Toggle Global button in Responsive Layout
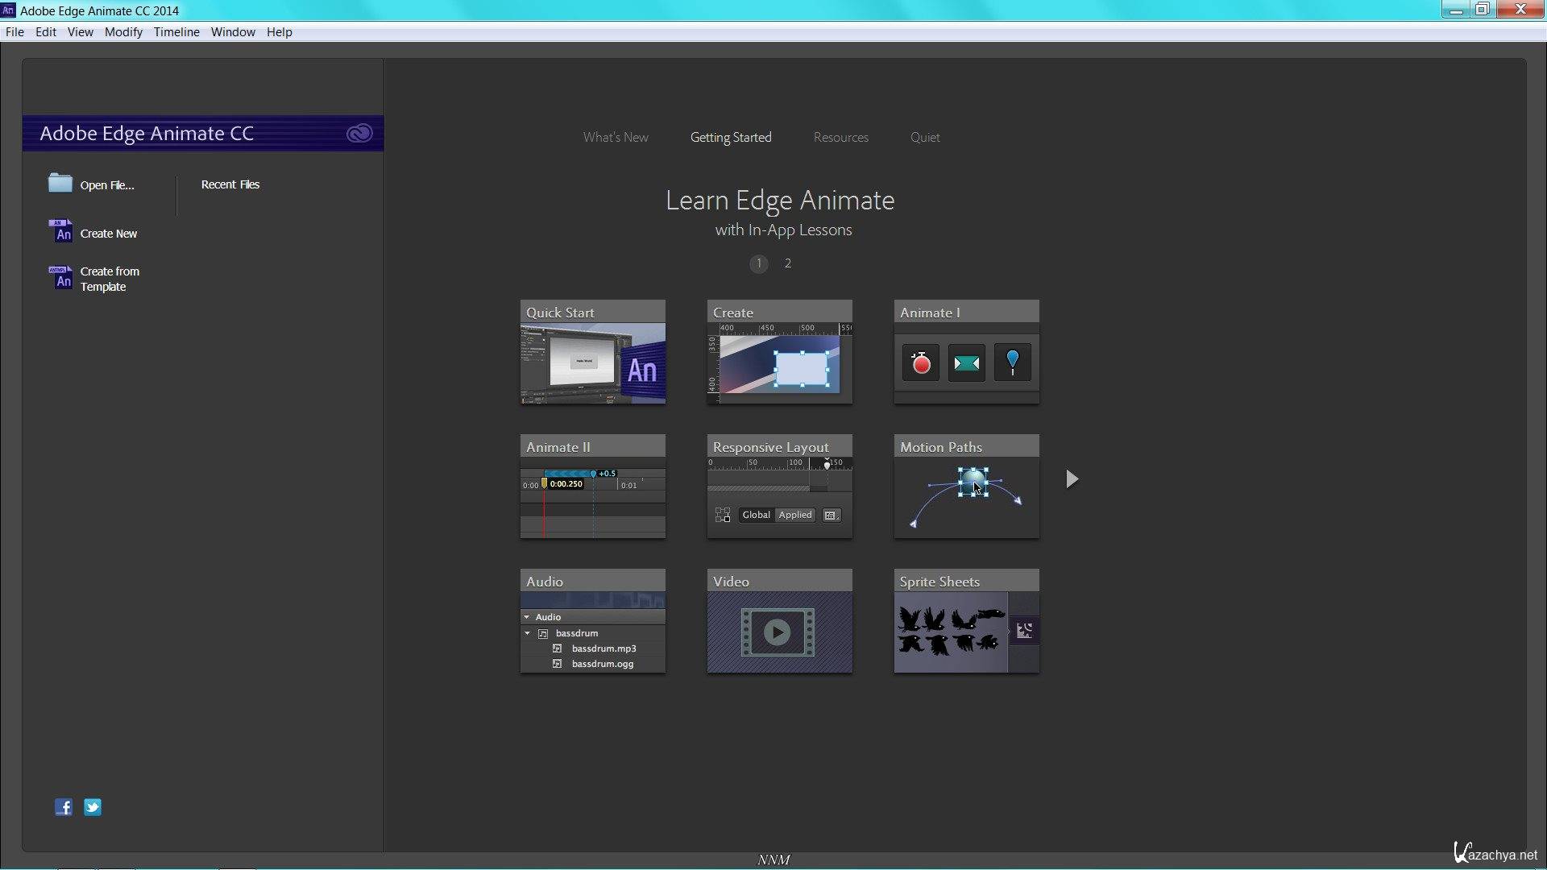Image resolution: width=1547 pixels, height=870 pixels. pyautogui.click(x=756, y=515)
